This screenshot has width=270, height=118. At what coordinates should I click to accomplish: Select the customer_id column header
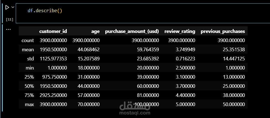click(53, 31)
